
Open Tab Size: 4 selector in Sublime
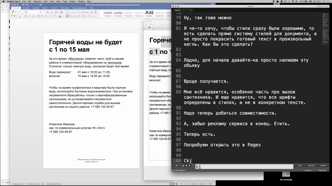pyautogui.click(x=308, y=171)
